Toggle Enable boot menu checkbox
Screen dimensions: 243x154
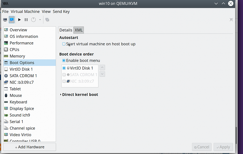64,60
